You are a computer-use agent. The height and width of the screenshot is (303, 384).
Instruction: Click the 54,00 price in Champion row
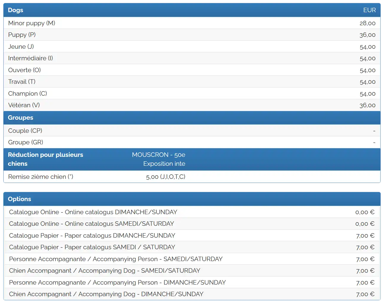pos(367,94)
